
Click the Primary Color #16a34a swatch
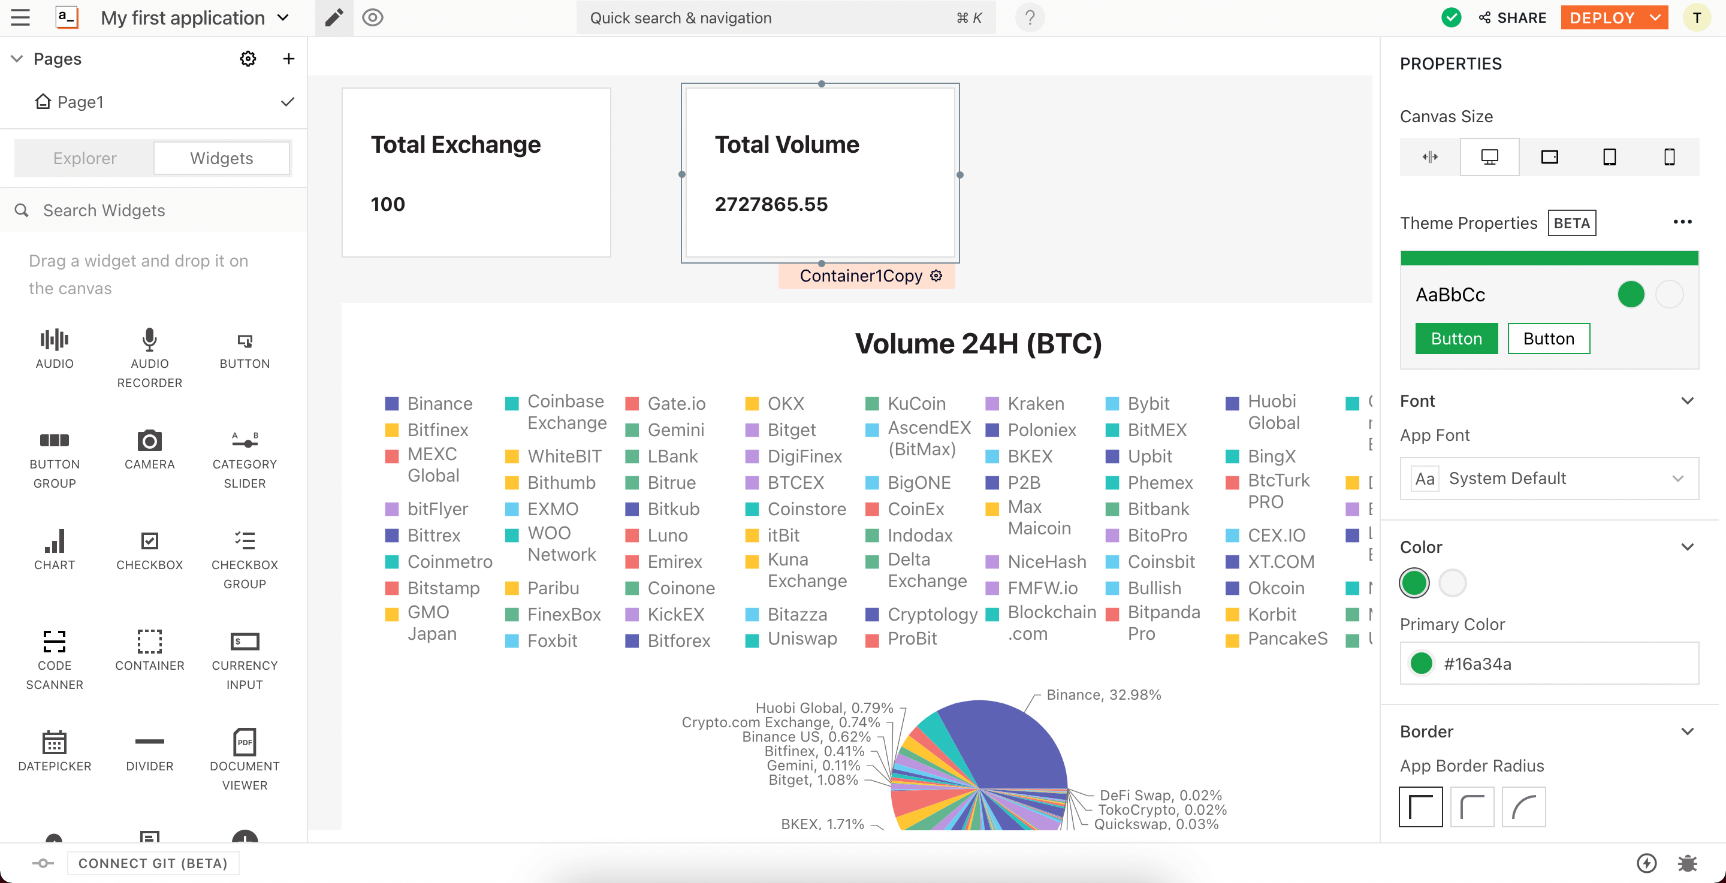tap(1421, 663)
